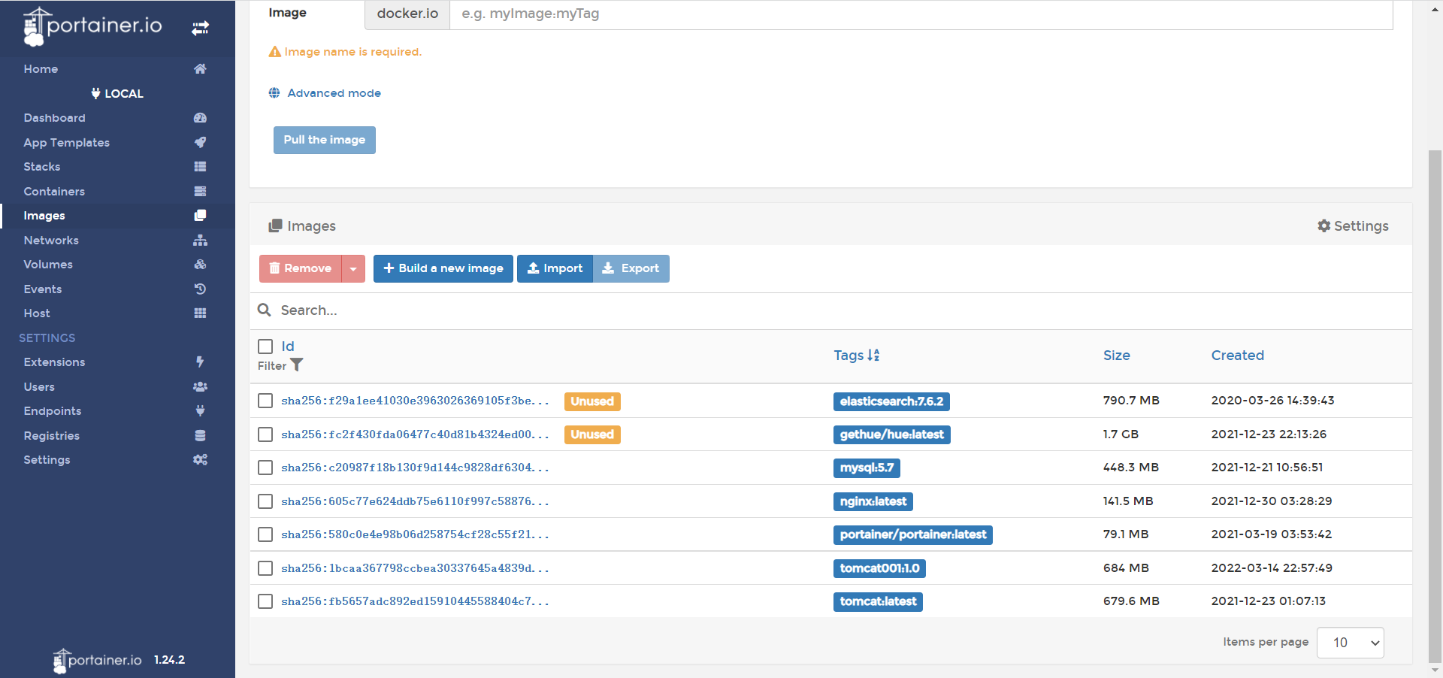Click the images Search field
This screenshot has width=1443, height=678.
[x=842, y=310]
